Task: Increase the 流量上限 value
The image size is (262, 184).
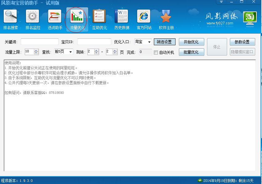Action: (36, 50)
